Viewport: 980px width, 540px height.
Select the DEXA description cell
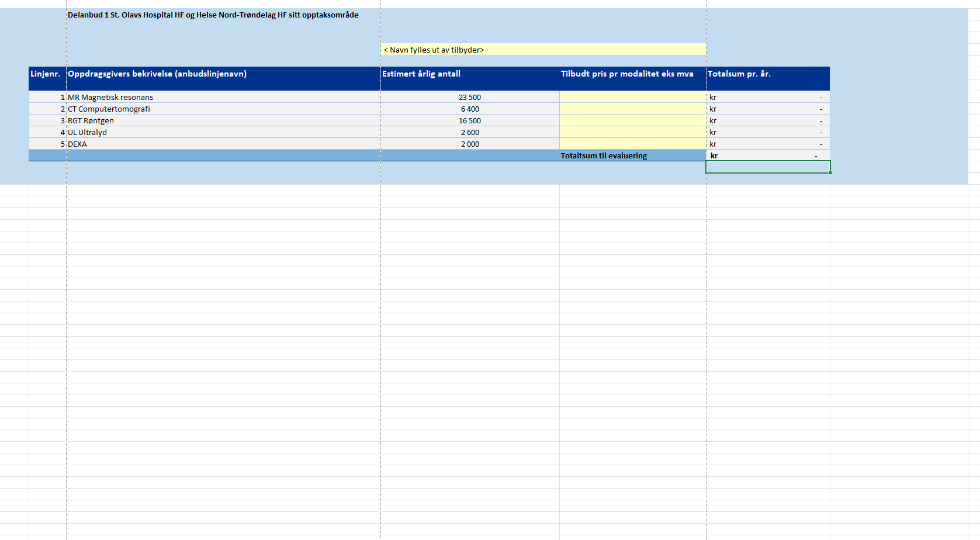click(x=223, y=144)
